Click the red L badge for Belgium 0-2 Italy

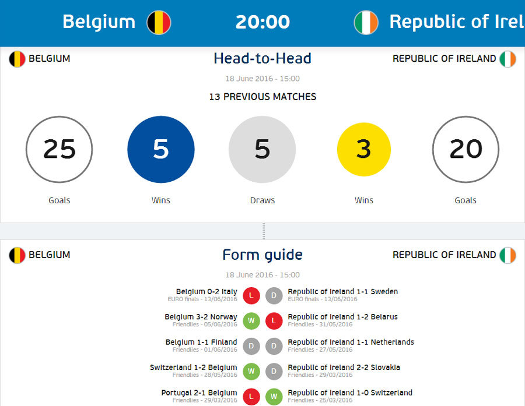click(x=251, y=295)
